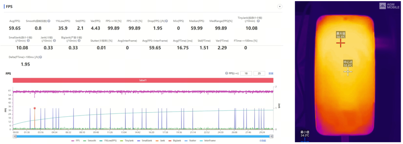Open the thermal camera image
Viewport: 403px width, 144px height.
tap(348, 72)
